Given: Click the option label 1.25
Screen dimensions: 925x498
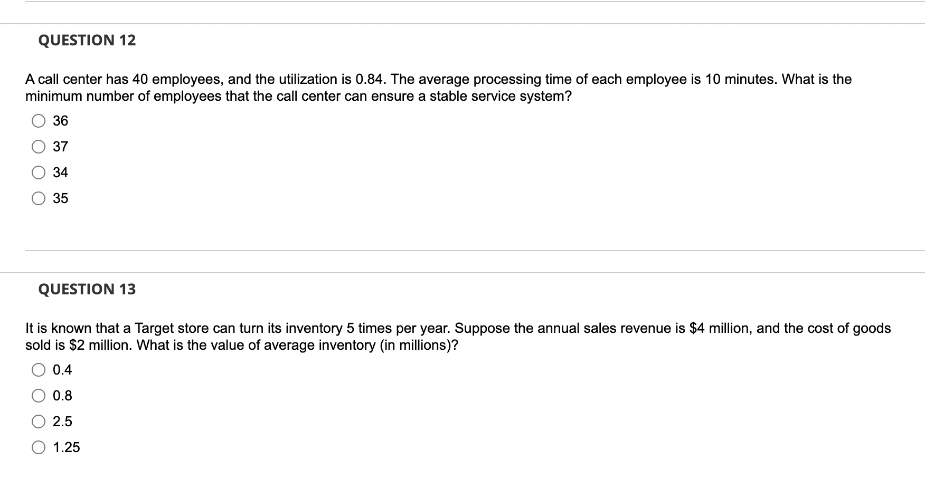Looking at the screenshot, I should (65, 447).
